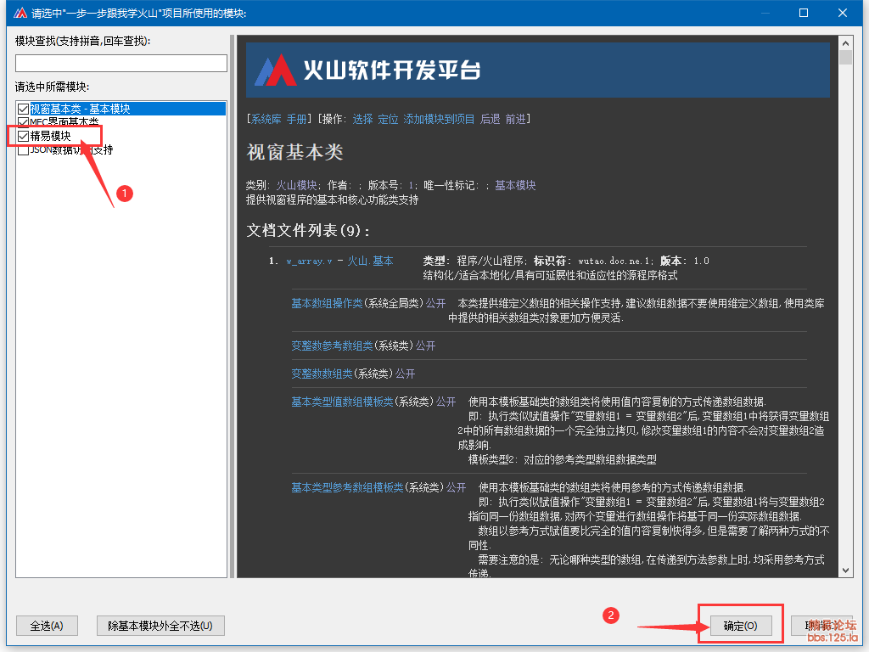Screen dimensions: 869x652
Task: Confirm with the 确定(O) button
Action: [x=740, y=626]
